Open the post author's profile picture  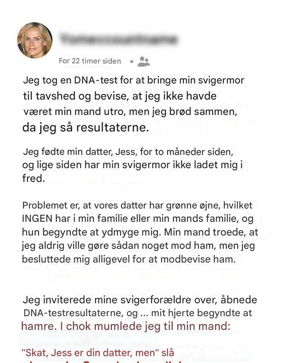[x=35, y=40]
